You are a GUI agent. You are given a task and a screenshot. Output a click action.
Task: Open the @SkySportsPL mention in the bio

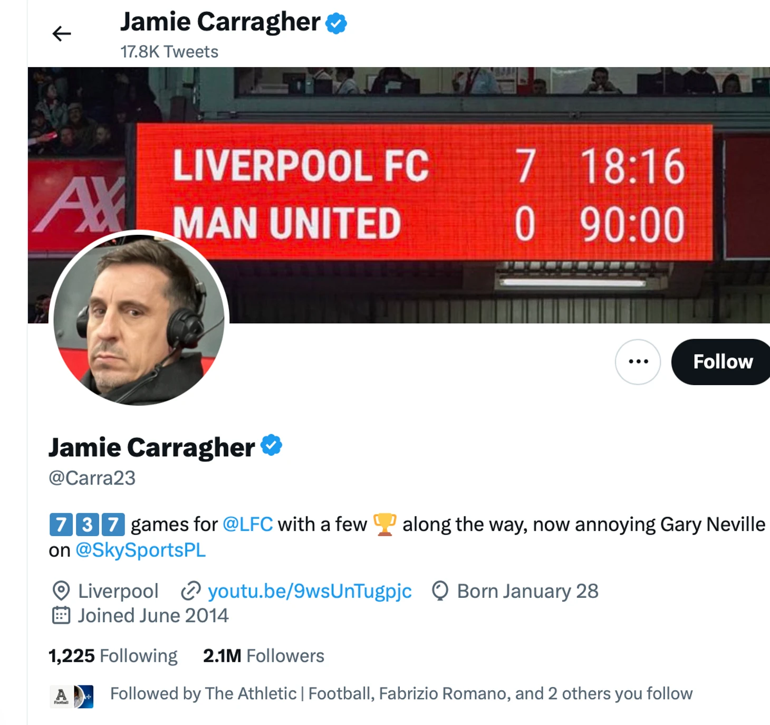(140, 550)
